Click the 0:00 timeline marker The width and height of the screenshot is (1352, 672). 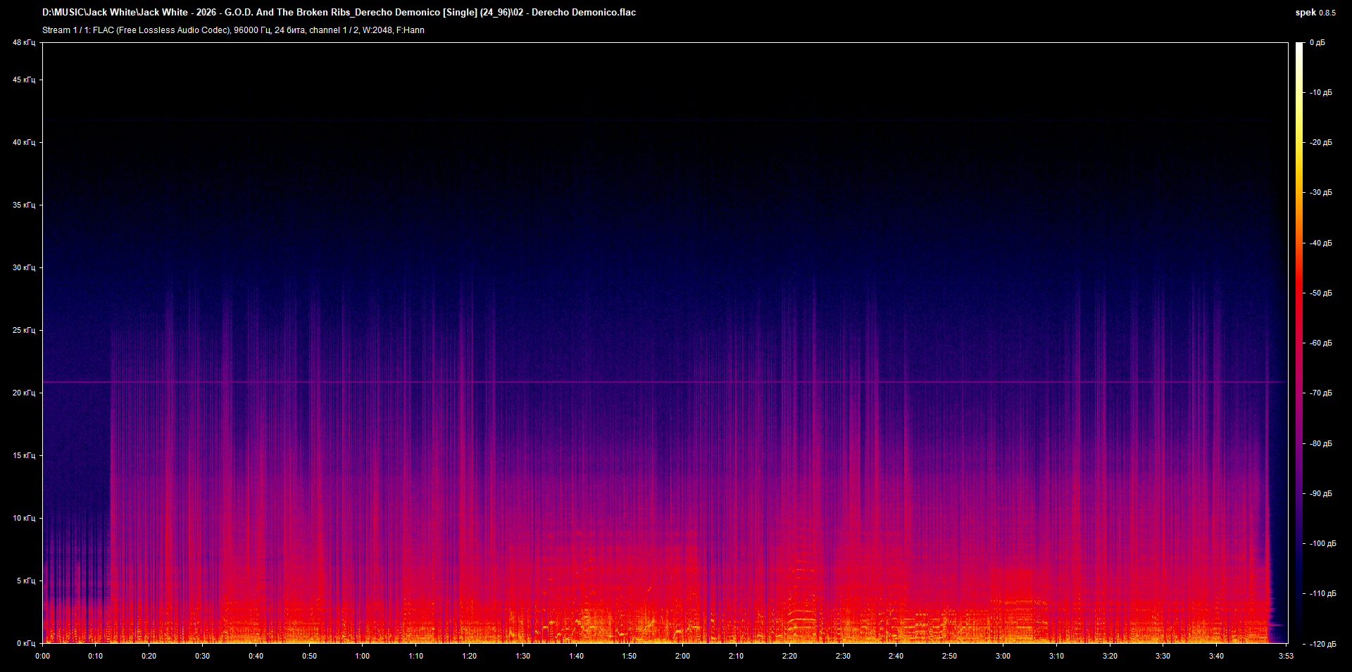pyautogui.click(x=42, y=655)
